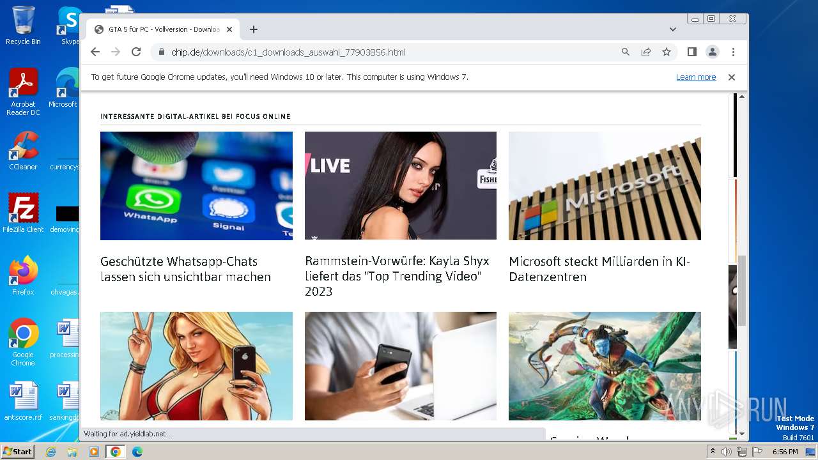Image resolution: width=818 pixels, height=460 pixels.
Task: Open the Kayla Shyx article image
Action: [x=401, y=186]
